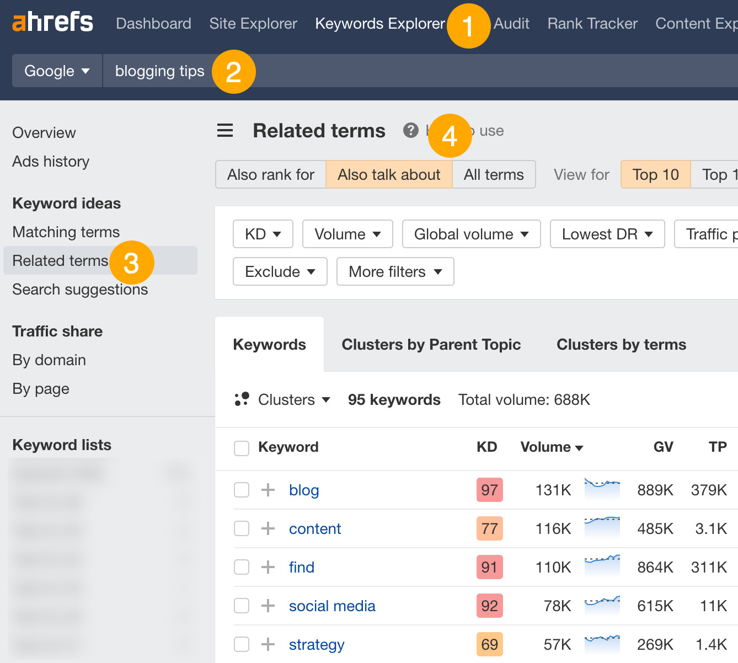Open the hamburger menu beside Related terms
The width and height of the screenshot is (738, 663).
pyautogui.click(x=224, y=130)
